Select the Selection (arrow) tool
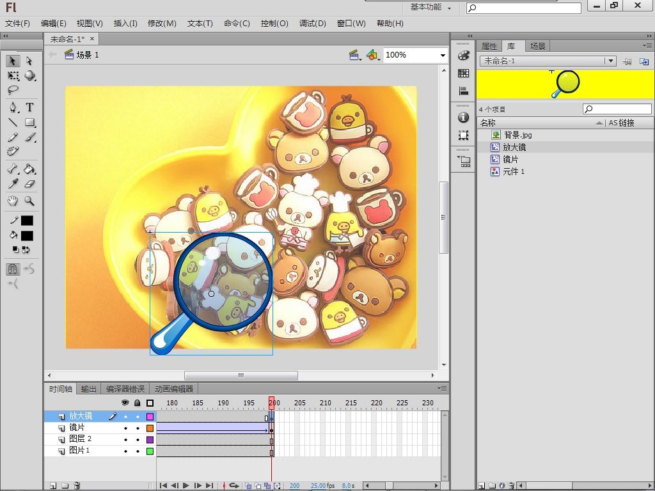655x491 pixels. [x=13, y=61]
